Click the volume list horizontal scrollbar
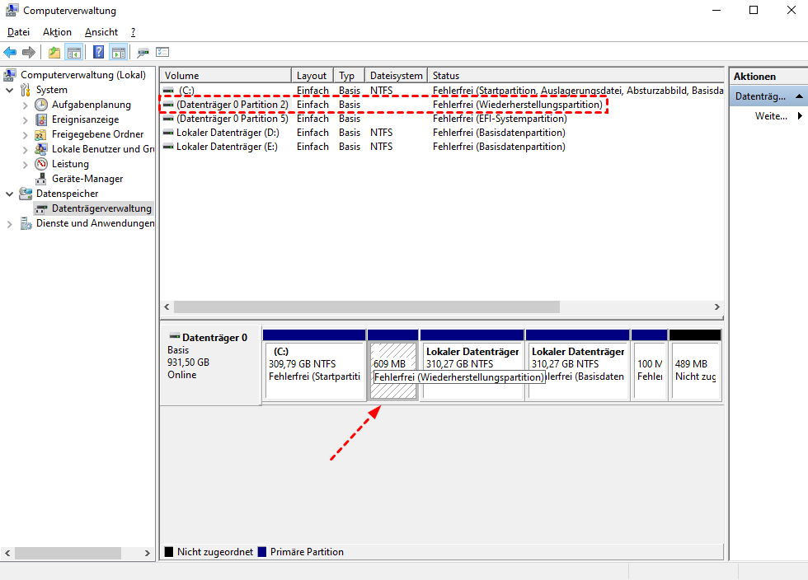808x580 pixels. pyautogui.click(x=367, y=306)
